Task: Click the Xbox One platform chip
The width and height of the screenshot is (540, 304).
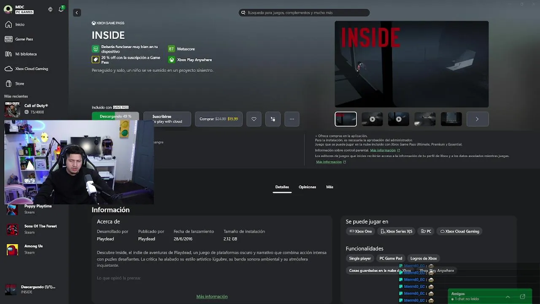Action: point(361,231)
